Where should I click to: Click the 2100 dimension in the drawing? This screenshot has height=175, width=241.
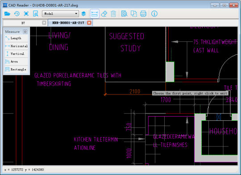point(135,91)
